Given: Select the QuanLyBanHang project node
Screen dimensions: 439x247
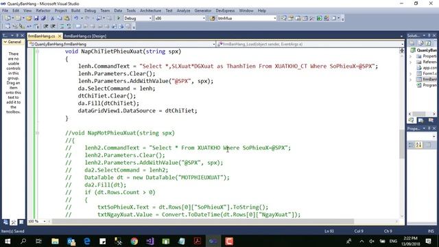Looking at the screenshot, I should pyautogui.click(x=423, y=50).
